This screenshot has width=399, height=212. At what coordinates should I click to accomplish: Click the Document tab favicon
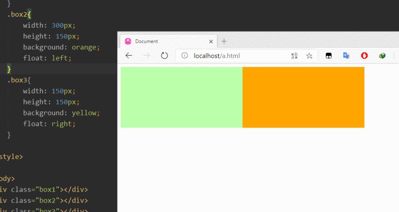pos(128,41)
